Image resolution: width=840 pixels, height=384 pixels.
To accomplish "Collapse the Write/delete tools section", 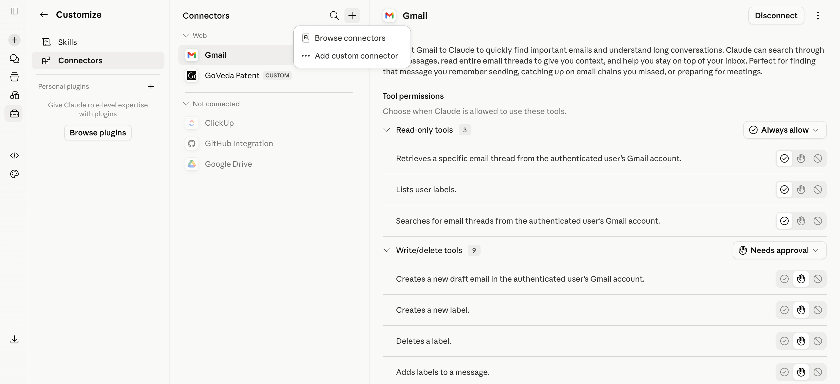I will point(386,251).
